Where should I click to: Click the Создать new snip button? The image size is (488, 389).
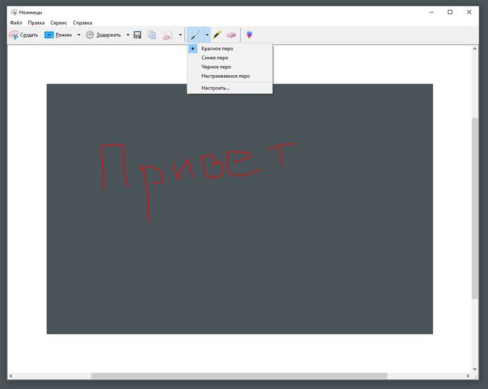[x=24, y=35]
